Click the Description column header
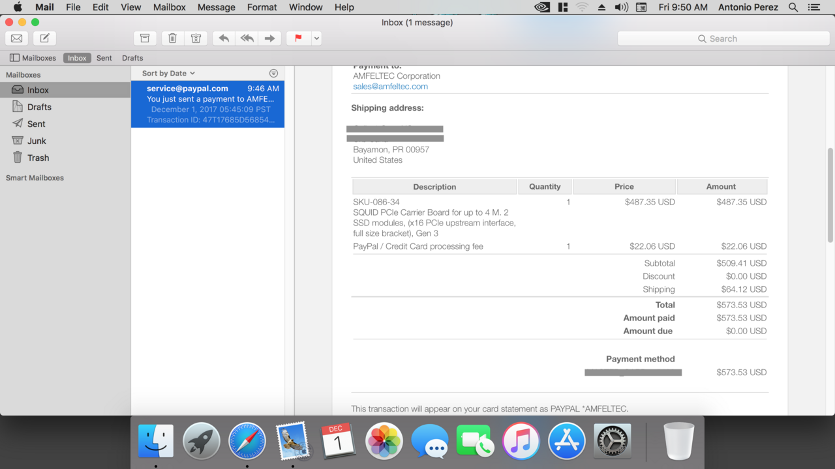 click(434, 187)
